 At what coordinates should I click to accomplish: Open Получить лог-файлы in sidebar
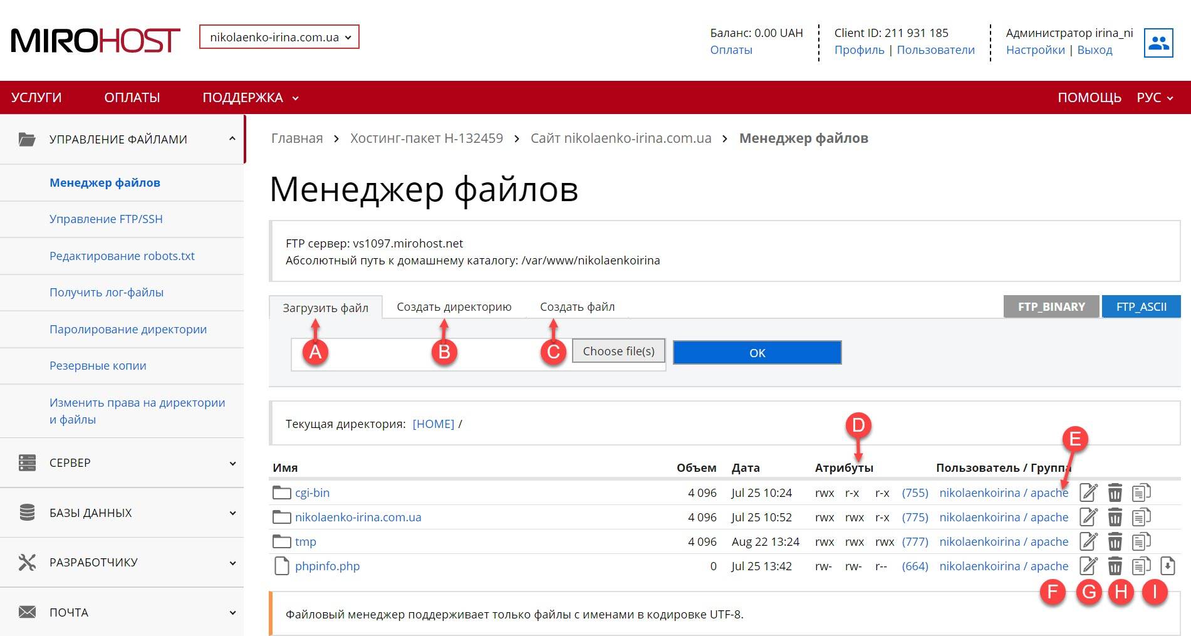click(107, 293)
